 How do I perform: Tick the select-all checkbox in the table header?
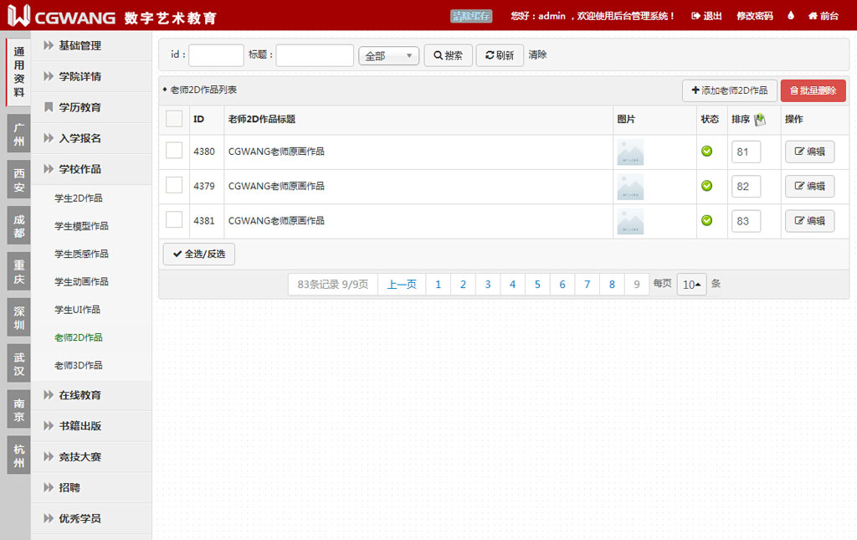pos(174,119)
